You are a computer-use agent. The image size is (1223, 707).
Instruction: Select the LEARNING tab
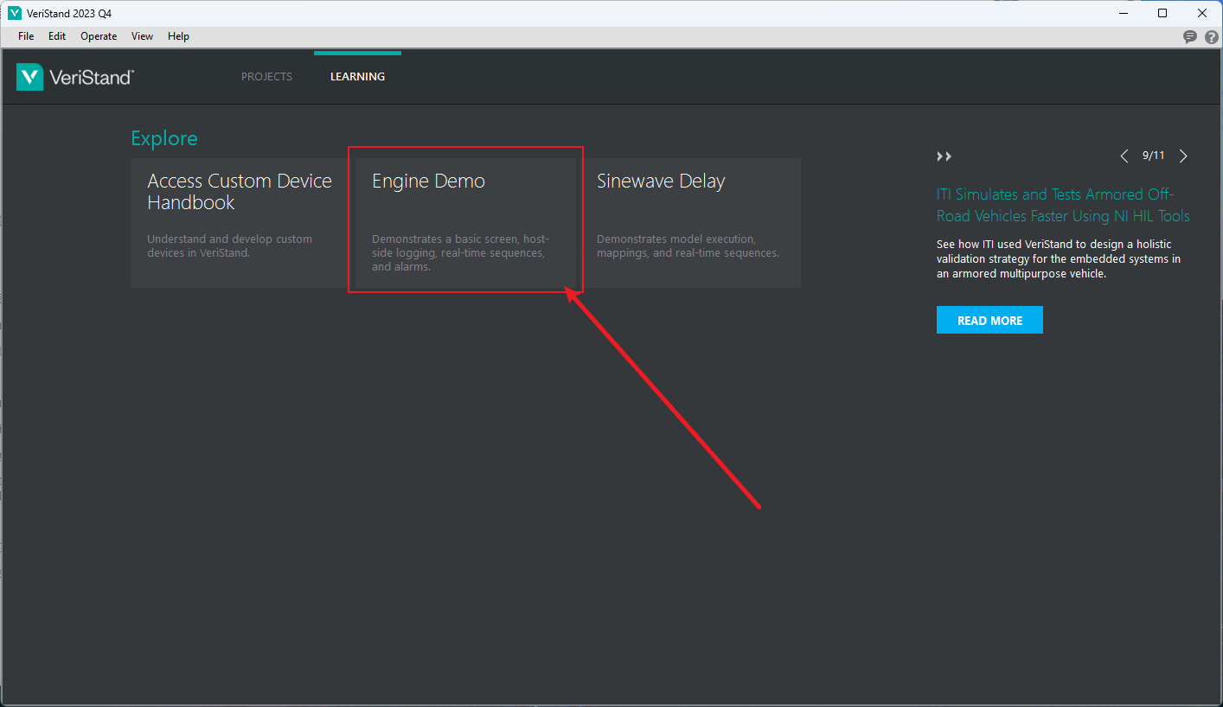click(357, 77)
